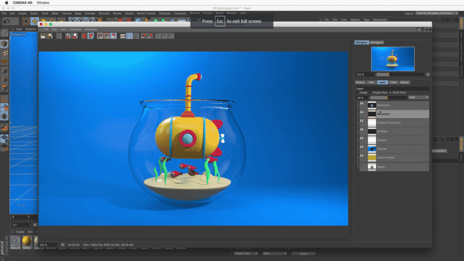Click the Yellow material preview
Image resolution: width=464 pixels, height=261 pixels.
[x=27, y=241]
